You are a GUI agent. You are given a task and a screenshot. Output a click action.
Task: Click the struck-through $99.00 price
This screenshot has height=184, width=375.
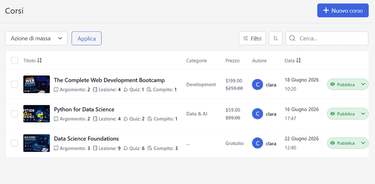tap(233, 118)
